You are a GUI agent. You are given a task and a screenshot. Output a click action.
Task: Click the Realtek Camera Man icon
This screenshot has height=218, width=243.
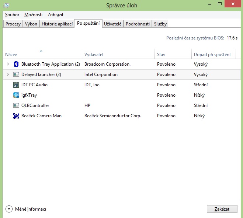16,116
